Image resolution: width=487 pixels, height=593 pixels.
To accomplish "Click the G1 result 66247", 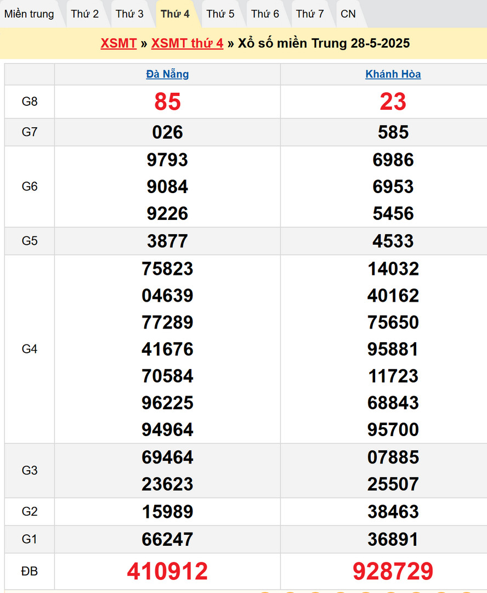I will [167, 539].
